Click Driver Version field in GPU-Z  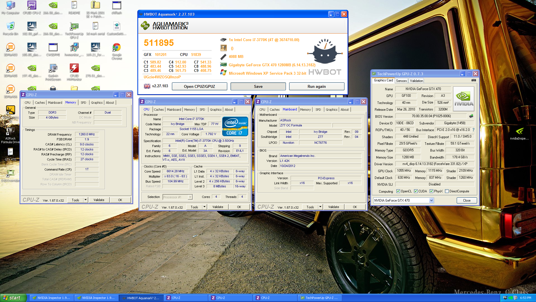point(435,164)
